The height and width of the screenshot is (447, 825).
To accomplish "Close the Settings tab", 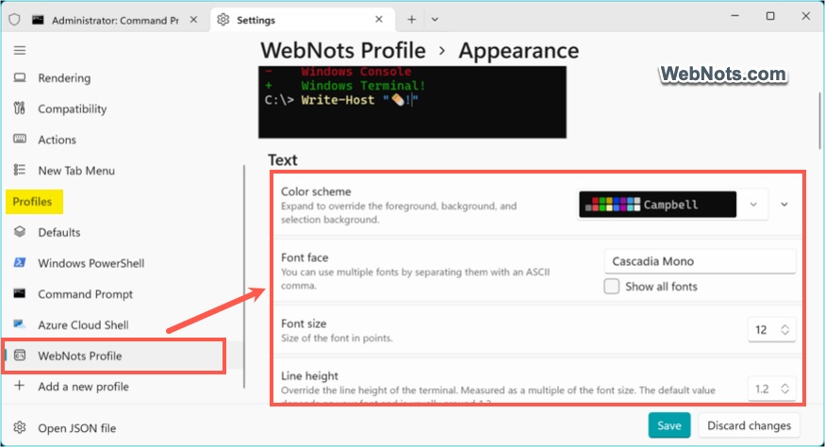I will [379, 20].
